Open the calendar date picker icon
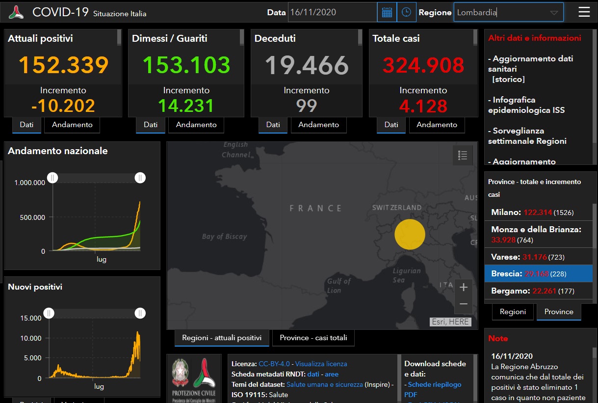Image resolution: width=598 pixels, height=403 pixels. [387, 13]
